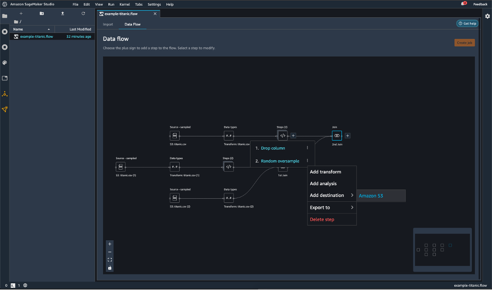The width and height of the screenshot is (492, 290).
Task: Select the S3: titanic.csv (1) source node
Action: 120,167
